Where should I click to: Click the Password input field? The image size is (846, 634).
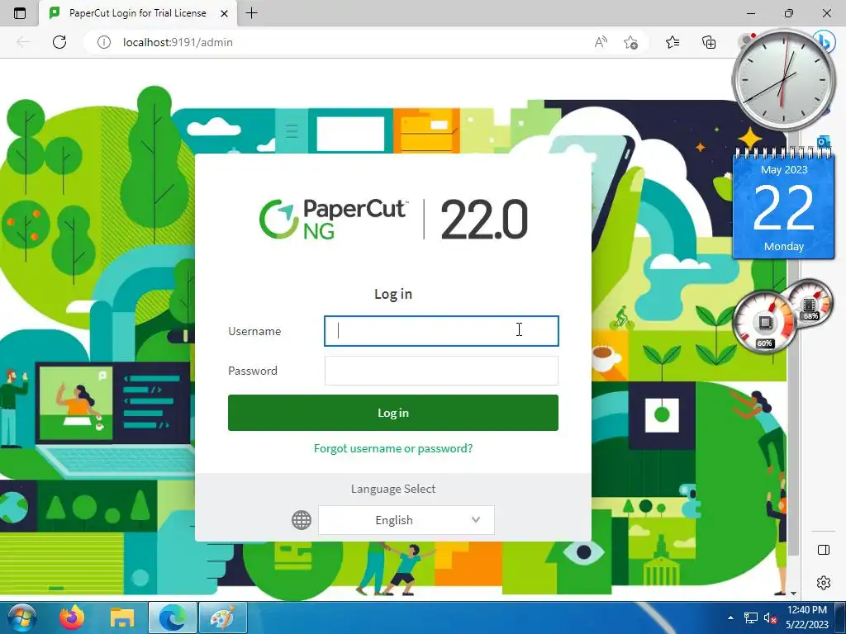click(x=441, y=371)
